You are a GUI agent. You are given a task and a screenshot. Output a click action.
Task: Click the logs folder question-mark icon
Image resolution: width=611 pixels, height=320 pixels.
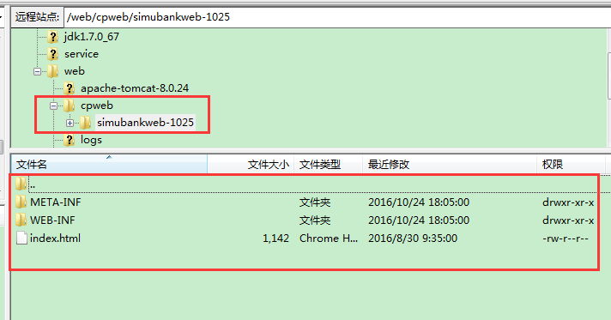coord(69,140)
